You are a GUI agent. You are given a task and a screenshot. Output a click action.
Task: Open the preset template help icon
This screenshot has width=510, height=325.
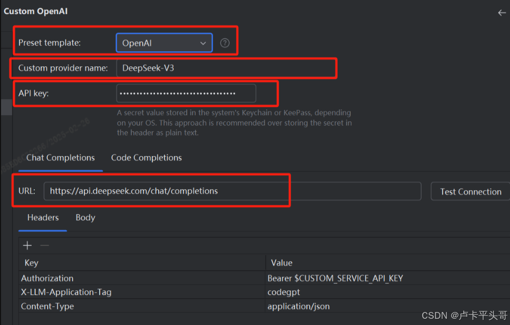225,43
